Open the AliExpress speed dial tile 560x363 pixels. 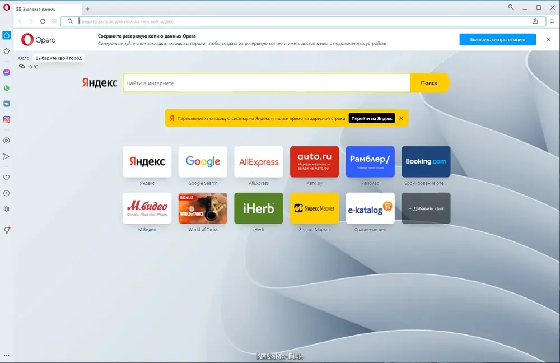259,162
